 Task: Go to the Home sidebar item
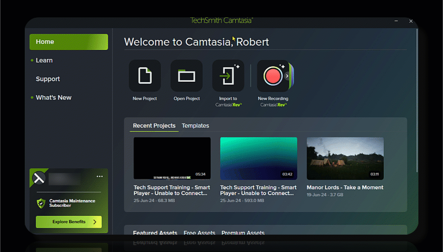click(69, 42)
